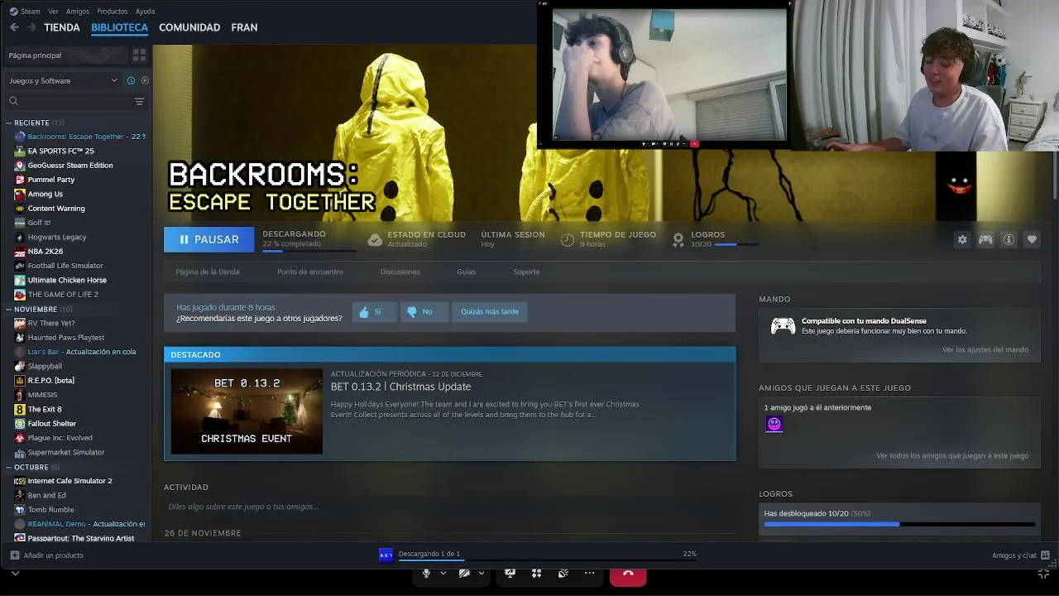Open the Guías tab

tap(466, 272)
